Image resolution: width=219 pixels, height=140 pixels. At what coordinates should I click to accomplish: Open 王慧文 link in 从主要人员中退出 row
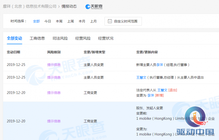tap(142, 77)
